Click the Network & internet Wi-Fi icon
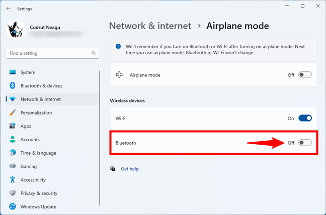326x215 pixels. tap(13, 99)
